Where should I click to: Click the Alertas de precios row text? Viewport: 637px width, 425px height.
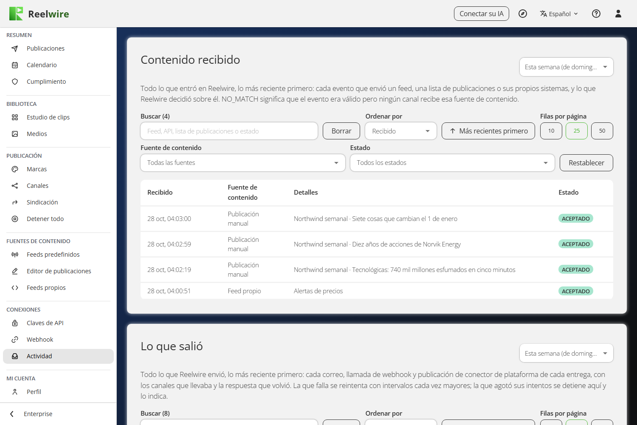point(318,291)
